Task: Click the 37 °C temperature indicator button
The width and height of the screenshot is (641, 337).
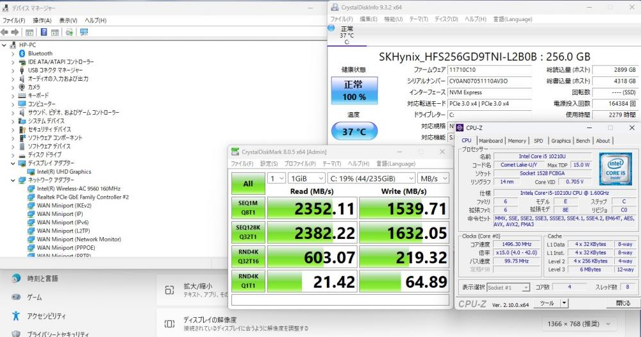Action: [x=354, y=131]
